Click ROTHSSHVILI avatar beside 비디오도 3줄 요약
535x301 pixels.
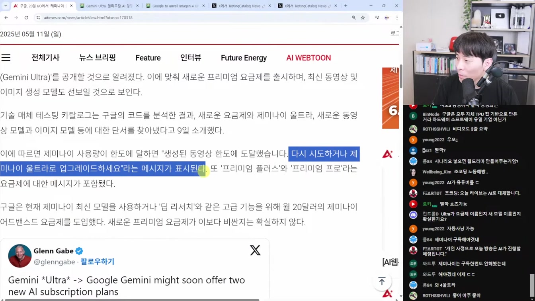coord(413,129)
